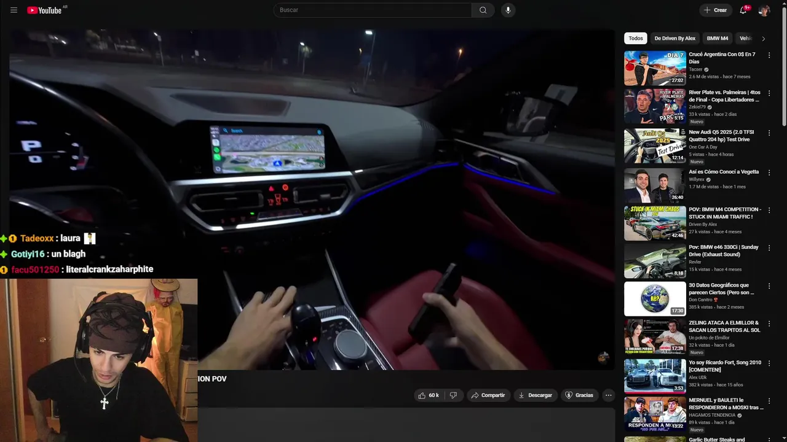
Task: Click channel watermark in video corner
Action: [x=603, y=357]
